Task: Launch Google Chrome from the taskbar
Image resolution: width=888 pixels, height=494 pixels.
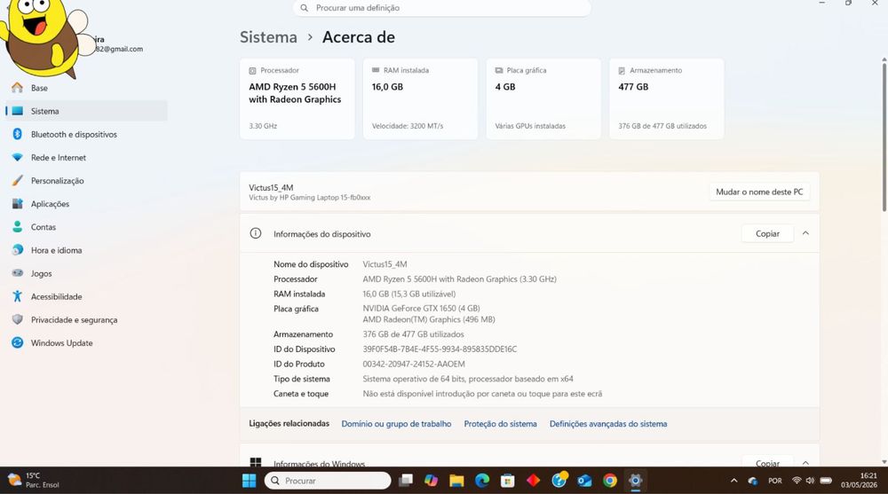Action: pyautogui.click(x=610, y=481)
